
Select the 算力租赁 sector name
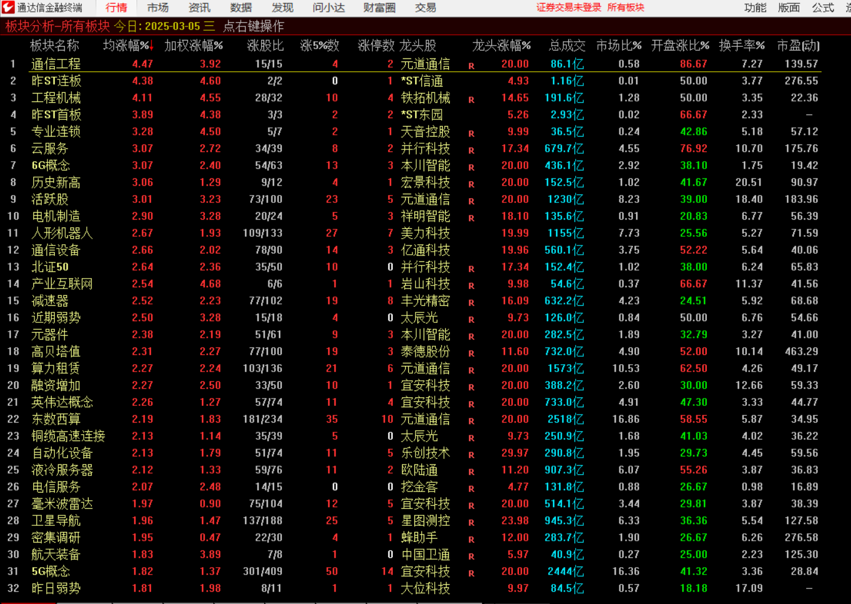[x=56, y=368]
